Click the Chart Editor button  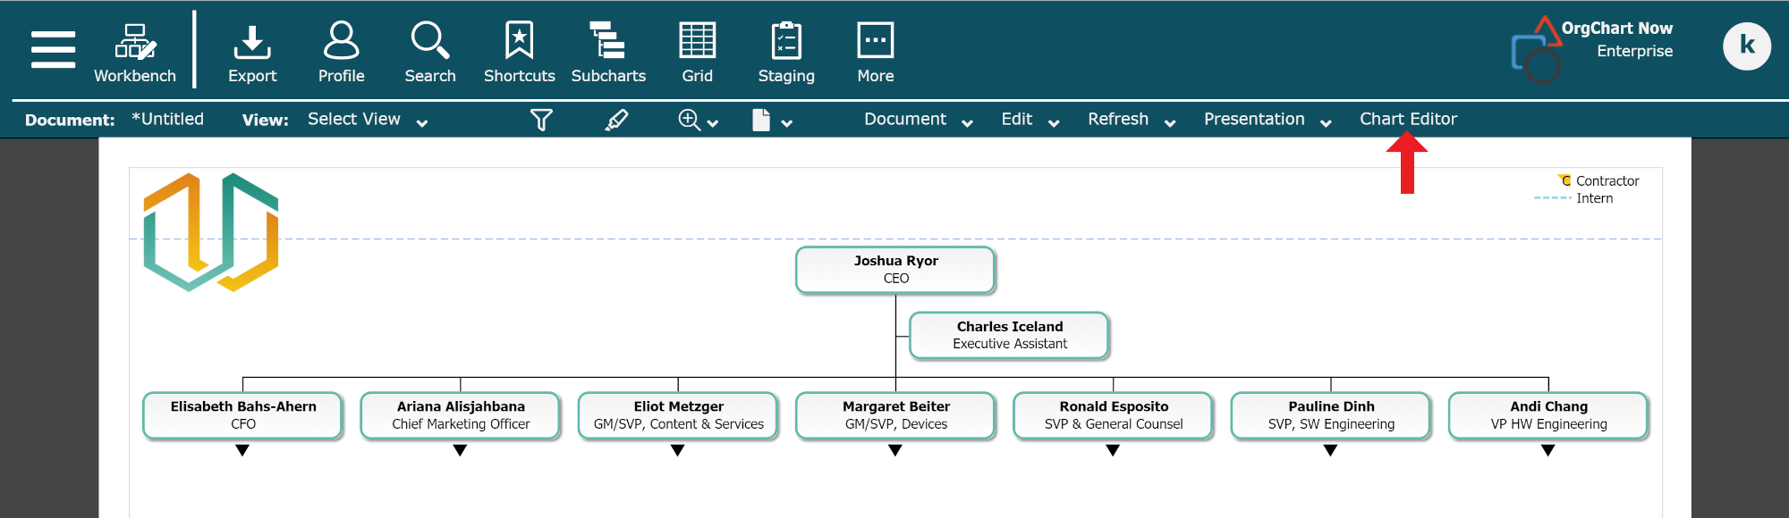1408,120
